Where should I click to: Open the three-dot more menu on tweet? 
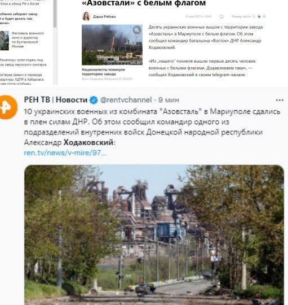tap(280, 100)
